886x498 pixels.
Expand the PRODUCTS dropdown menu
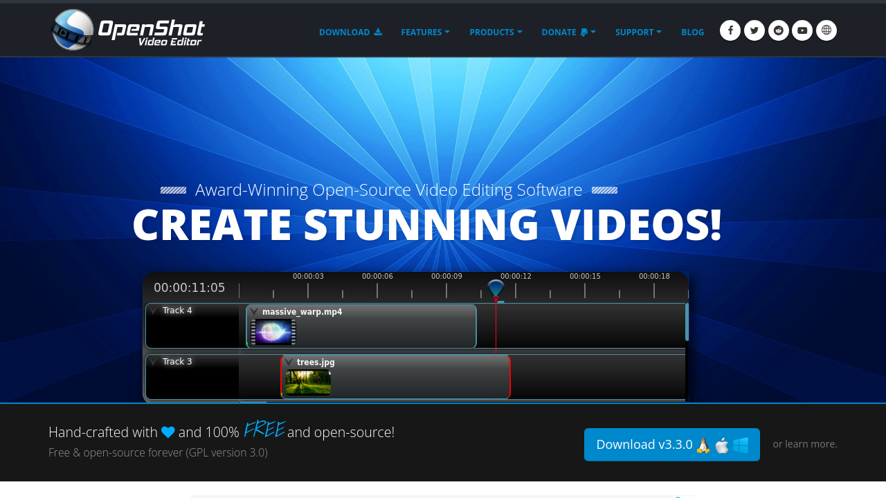point(496,33)
